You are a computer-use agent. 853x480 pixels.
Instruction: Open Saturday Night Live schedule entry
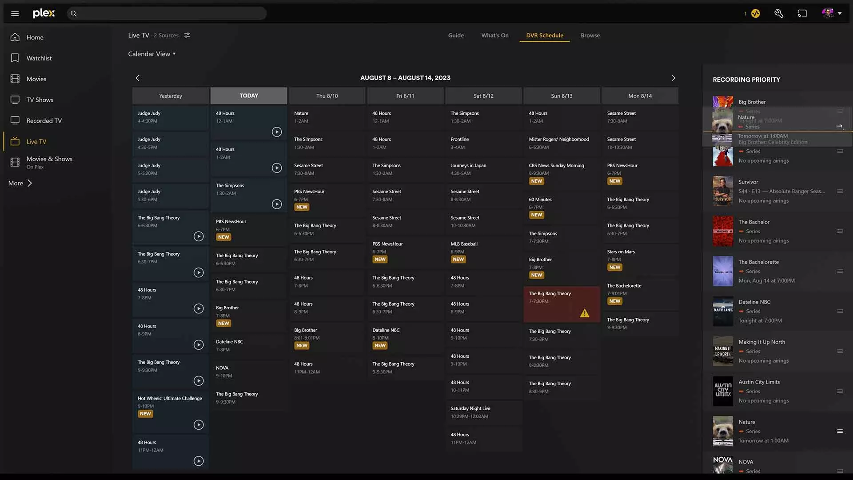pos(483,412)
